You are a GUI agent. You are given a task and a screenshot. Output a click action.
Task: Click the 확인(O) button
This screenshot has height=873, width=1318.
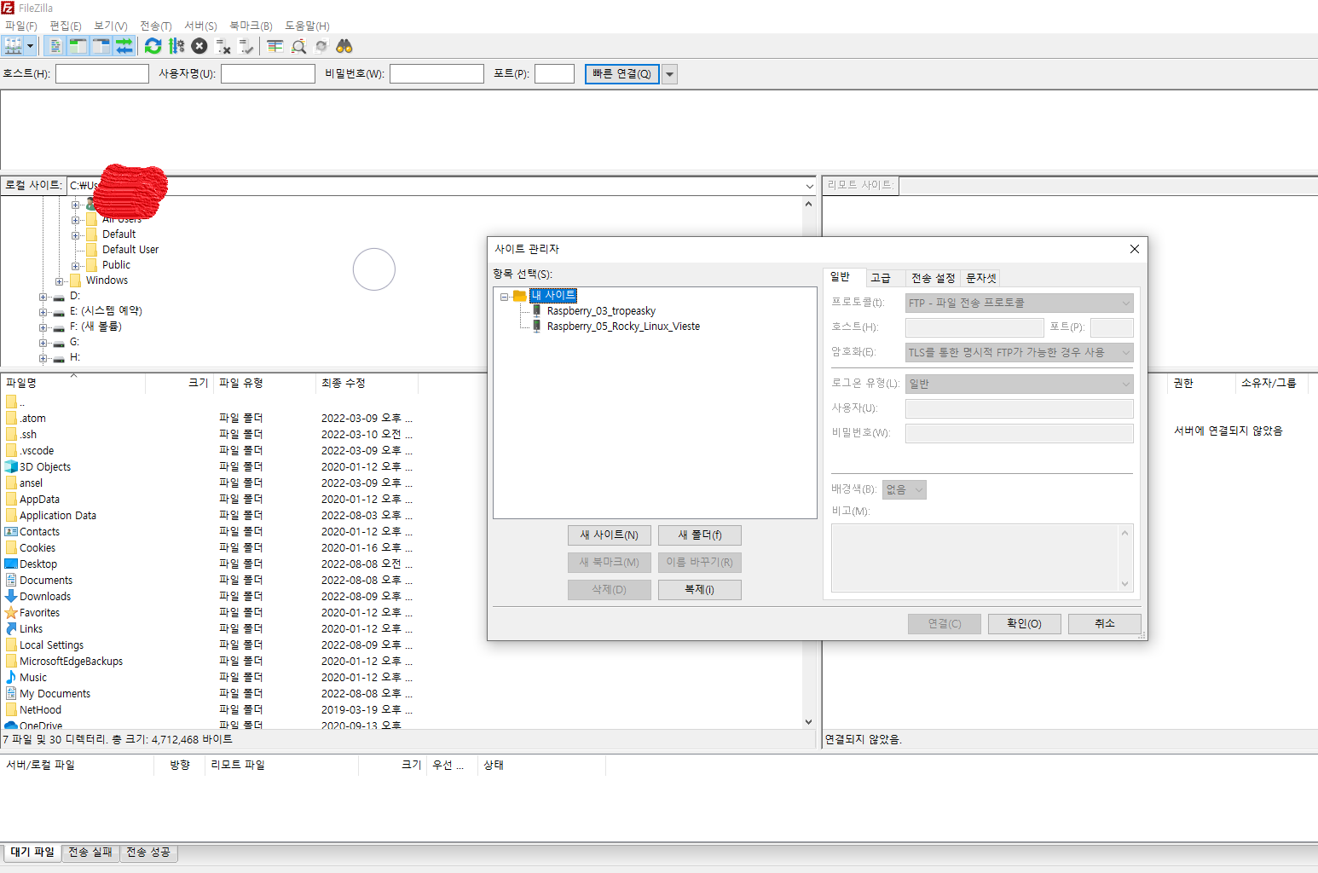[x=1024, y=624]
